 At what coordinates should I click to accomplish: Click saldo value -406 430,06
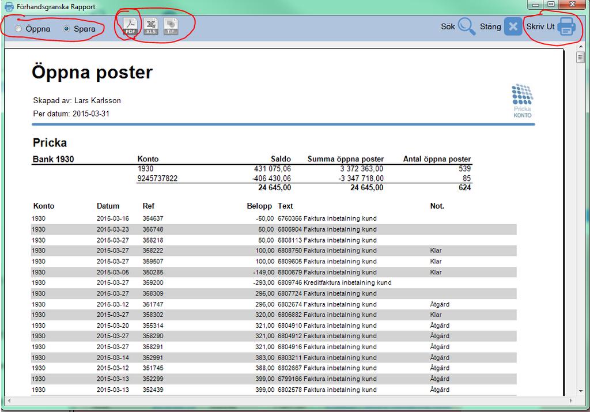click(x=271, y=179)
